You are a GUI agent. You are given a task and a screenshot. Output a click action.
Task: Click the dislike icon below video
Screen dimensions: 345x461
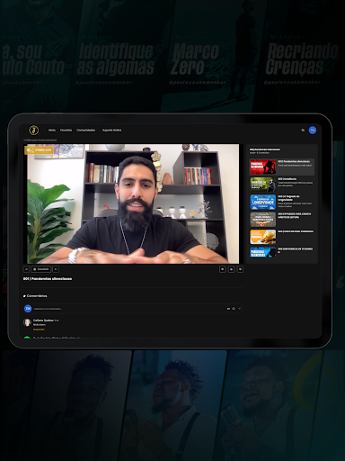240,269
